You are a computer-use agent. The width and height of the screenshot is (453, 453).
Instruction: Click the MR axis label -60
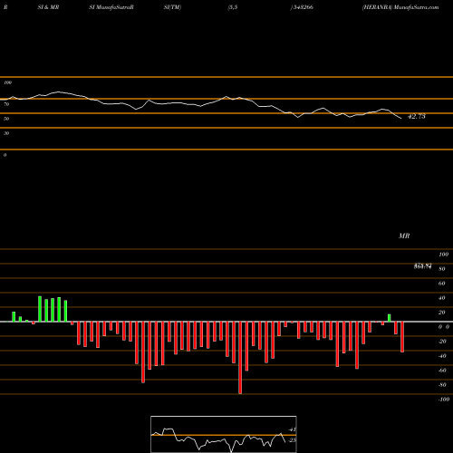click(x=442, y=371)
